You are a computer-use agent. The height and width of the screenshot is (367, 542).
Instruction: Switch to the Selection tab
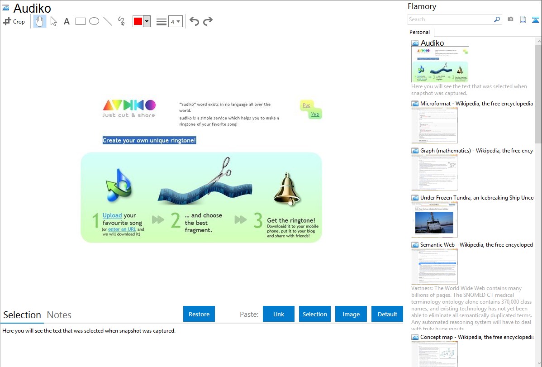(22, 315)
